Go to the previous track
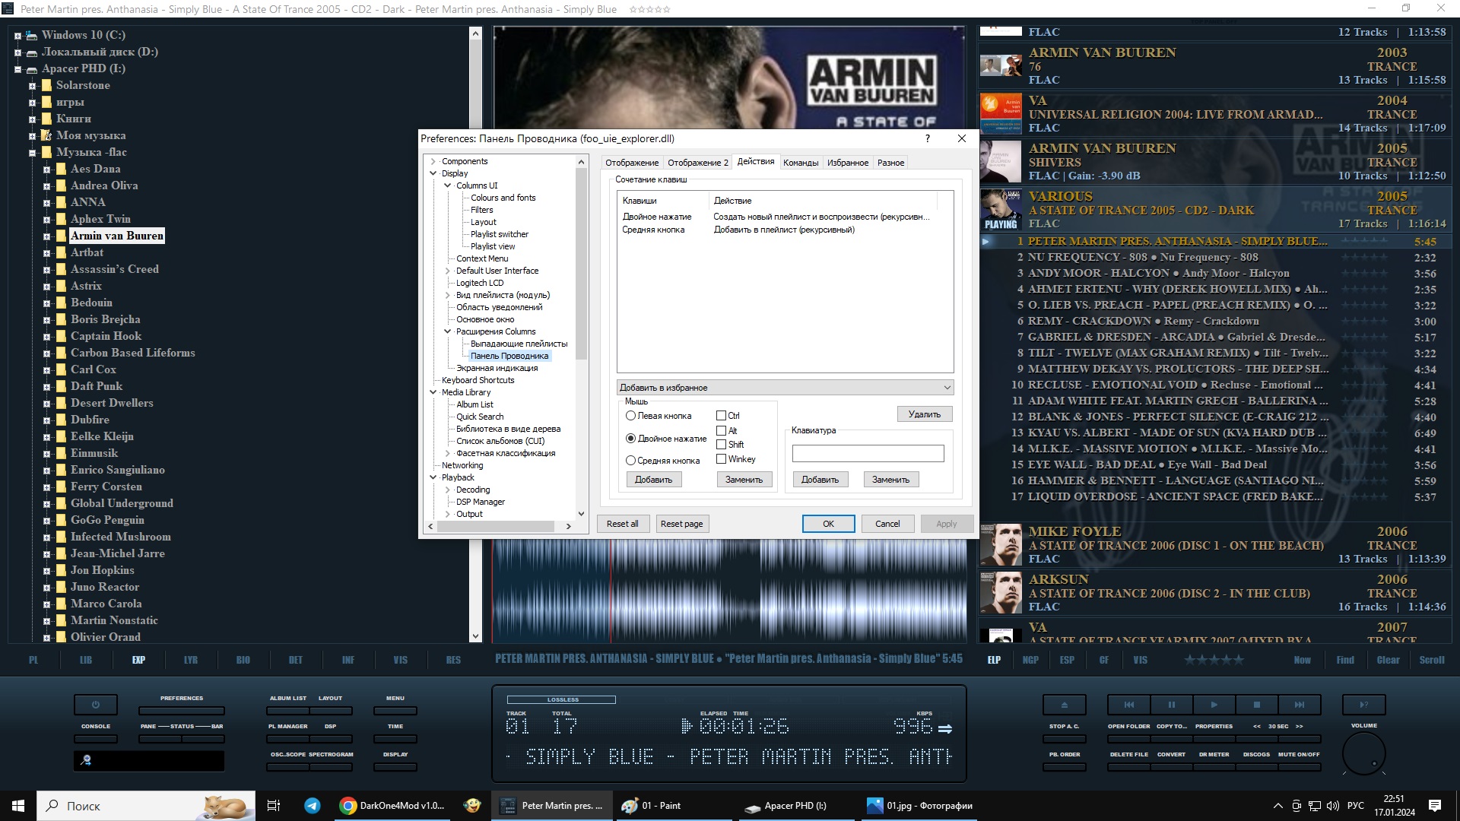Viewport: 1460px width, 821px height. tap(1129, 705)
